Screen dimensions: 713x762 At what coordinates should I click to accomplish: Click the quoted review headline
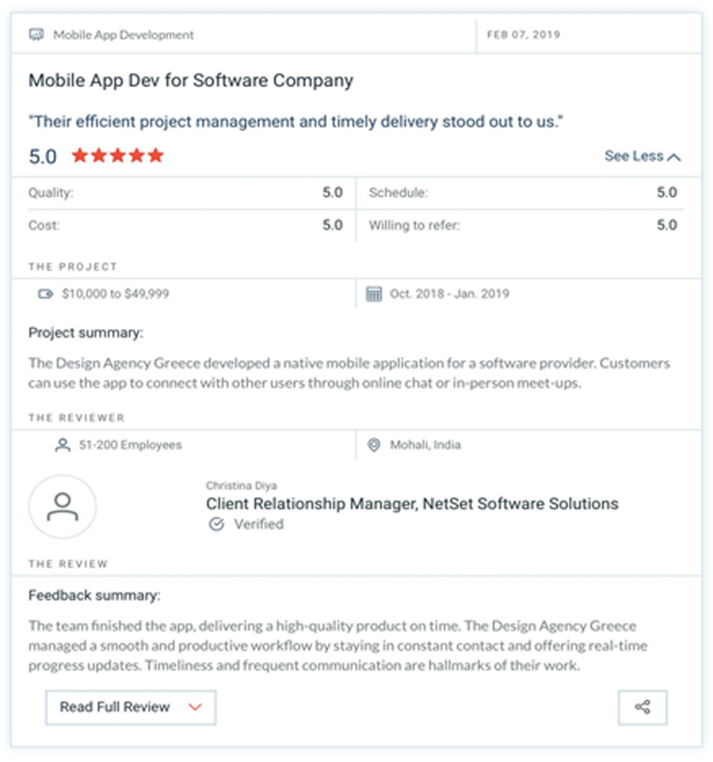[296, 121]
